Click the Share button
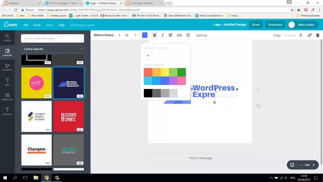The image size is (323, 182). tap(256, 25)
